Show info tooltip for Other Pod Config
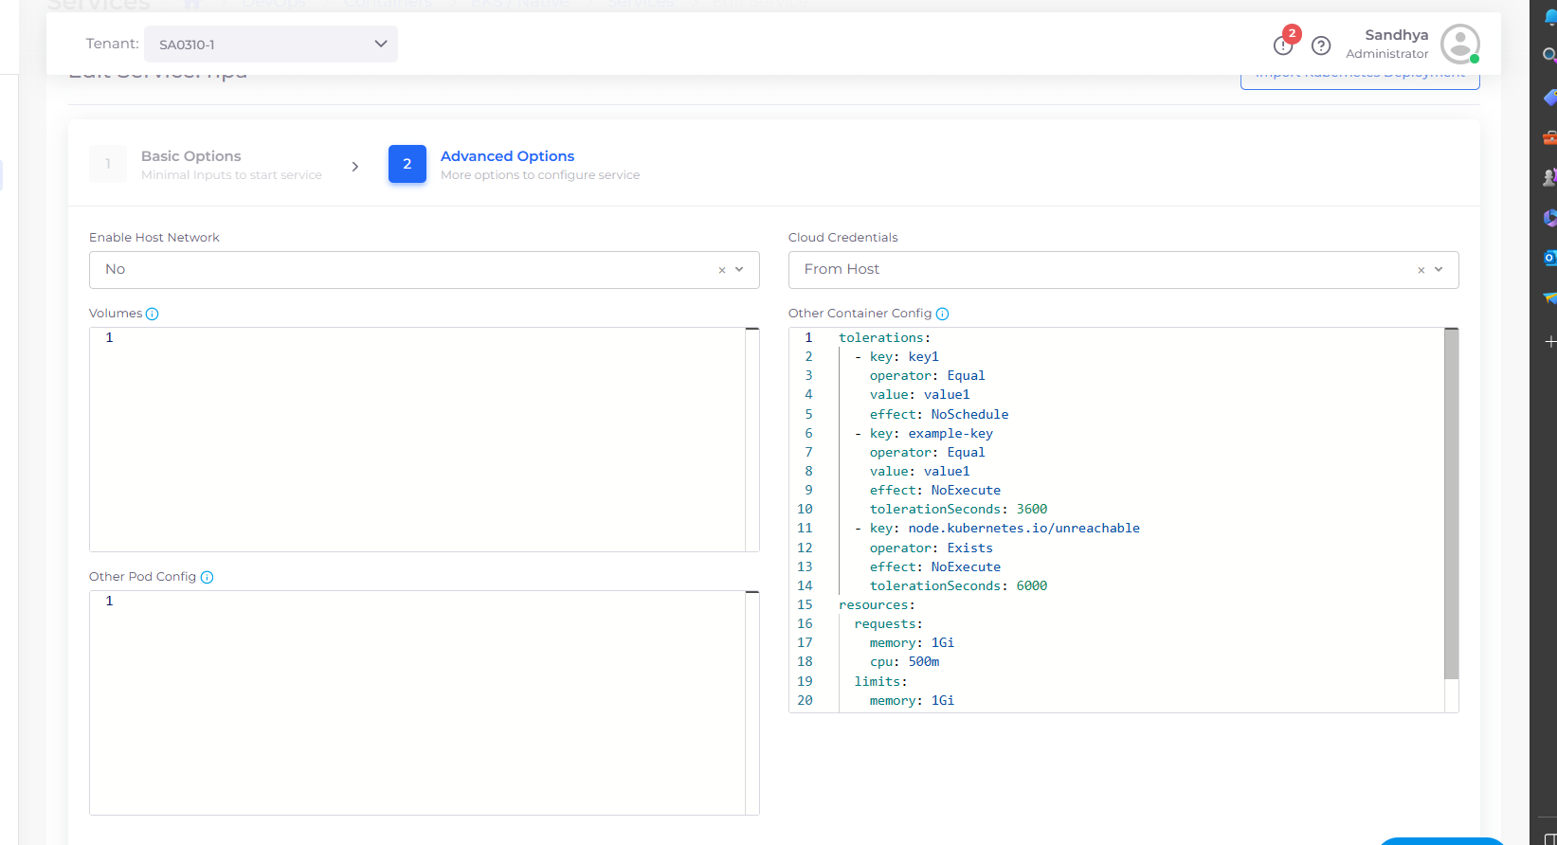Image resolution: width=1557 pixels, height=845 pixels. (207, 577)
